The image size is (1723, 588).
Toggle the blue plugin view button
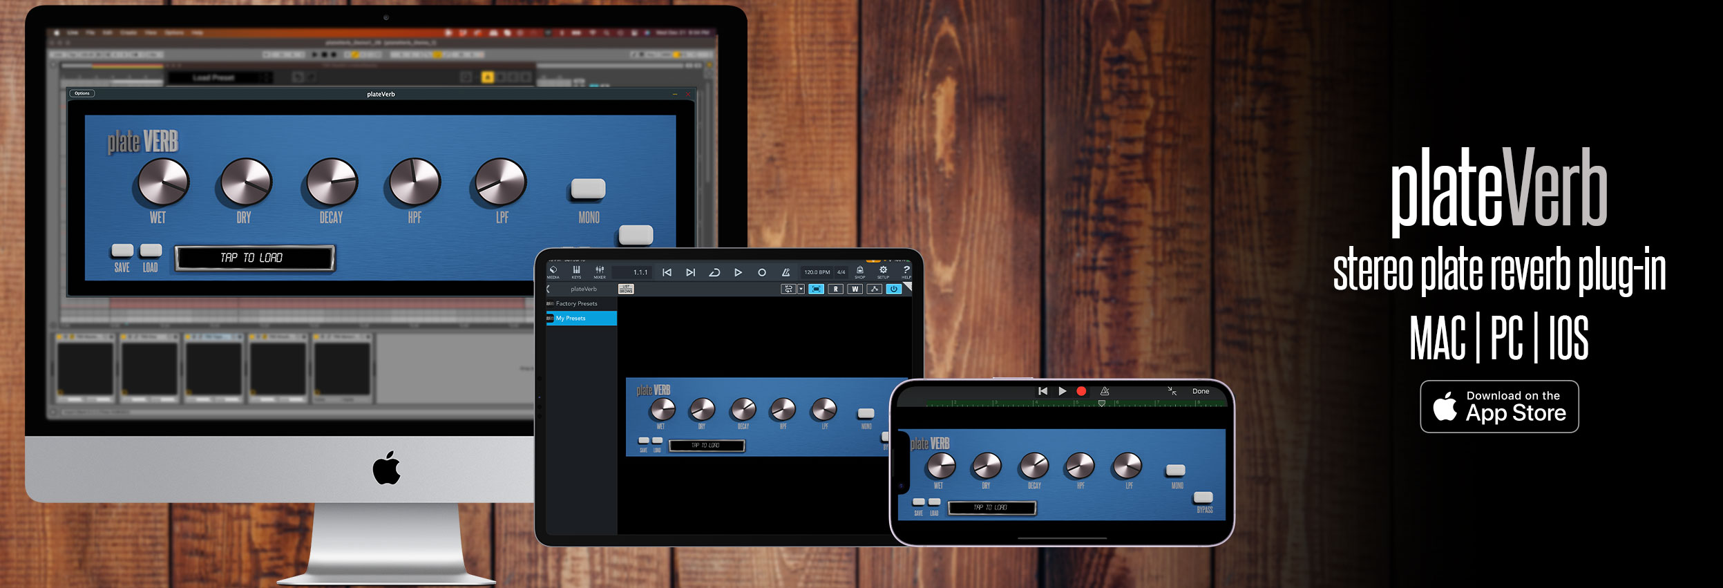[816, 289]
